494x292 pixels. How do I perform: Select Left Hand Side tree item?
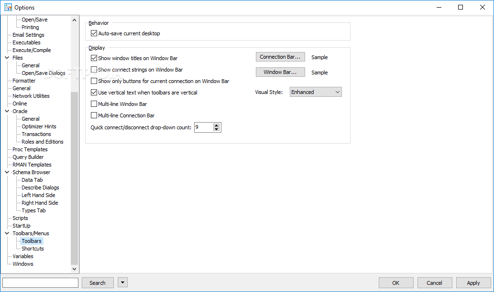38,195
